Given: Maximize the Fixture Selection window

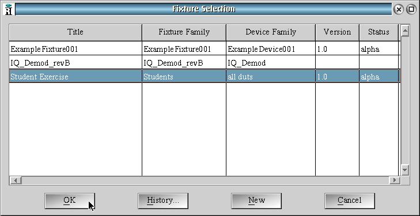Looking at the screenshot, I should click(x=411, y=10).
